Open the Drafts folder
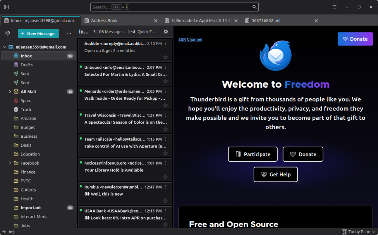Image resolution: width=378 pixels, height=235 pixels. [38, 65]
